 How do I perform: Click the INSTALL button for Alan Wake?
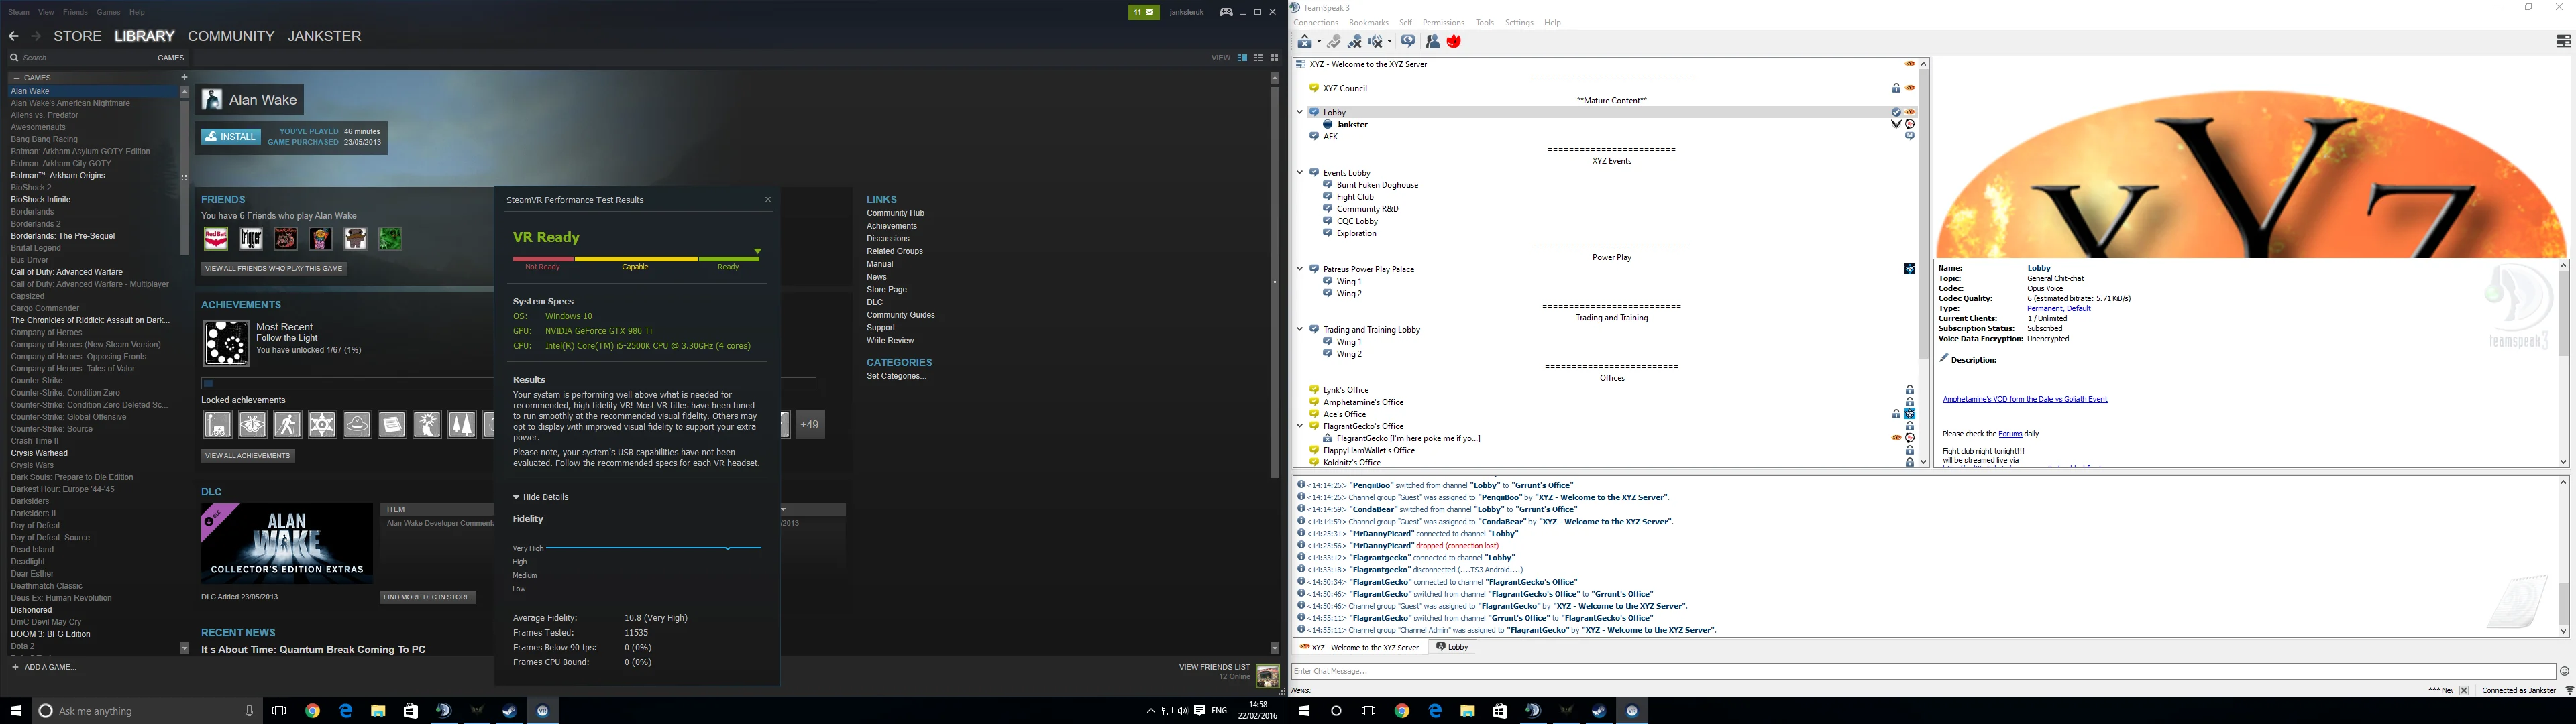pyautogui.click(x=231, y=137)
